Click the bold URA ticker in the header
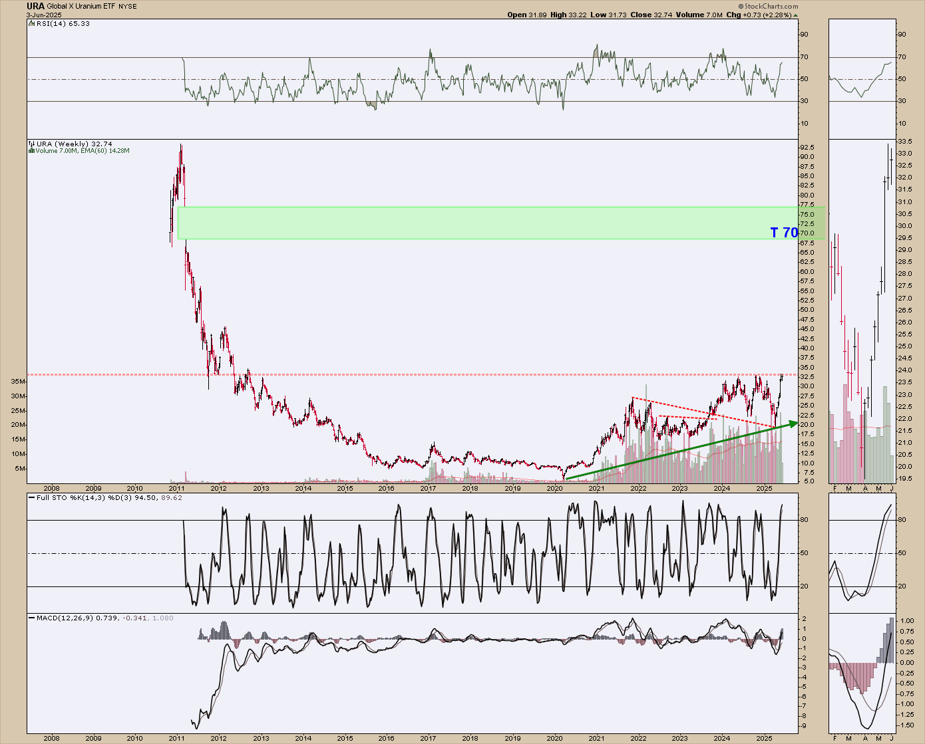Viewport: 925px width, 744px height. [35, 6]
